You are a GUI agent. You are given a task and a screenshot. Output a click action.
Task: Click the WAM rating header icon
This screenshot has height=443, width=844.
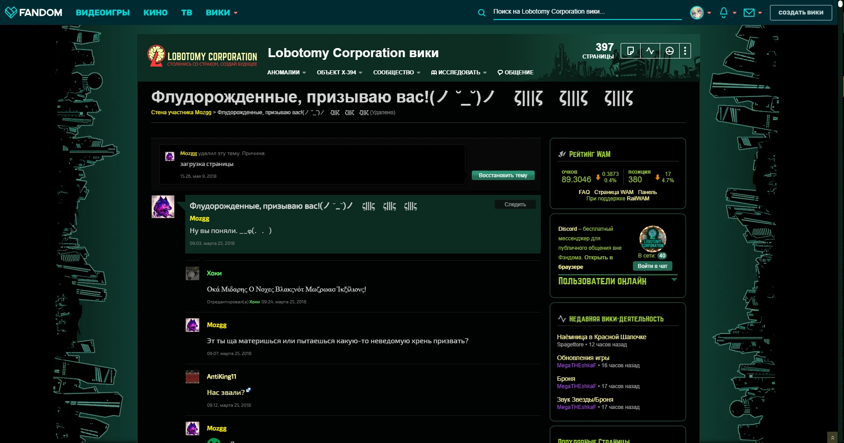coord(562,154)
